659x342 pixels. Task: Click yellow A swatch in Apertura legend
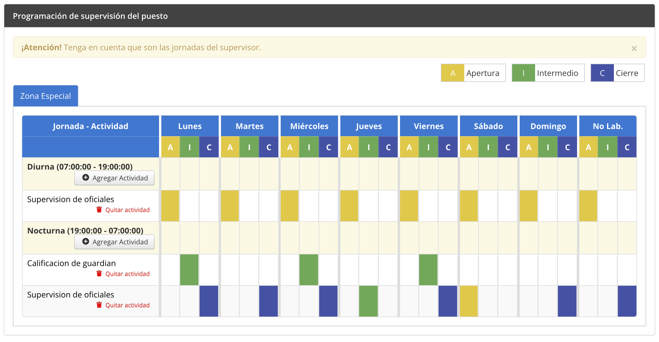453,73
